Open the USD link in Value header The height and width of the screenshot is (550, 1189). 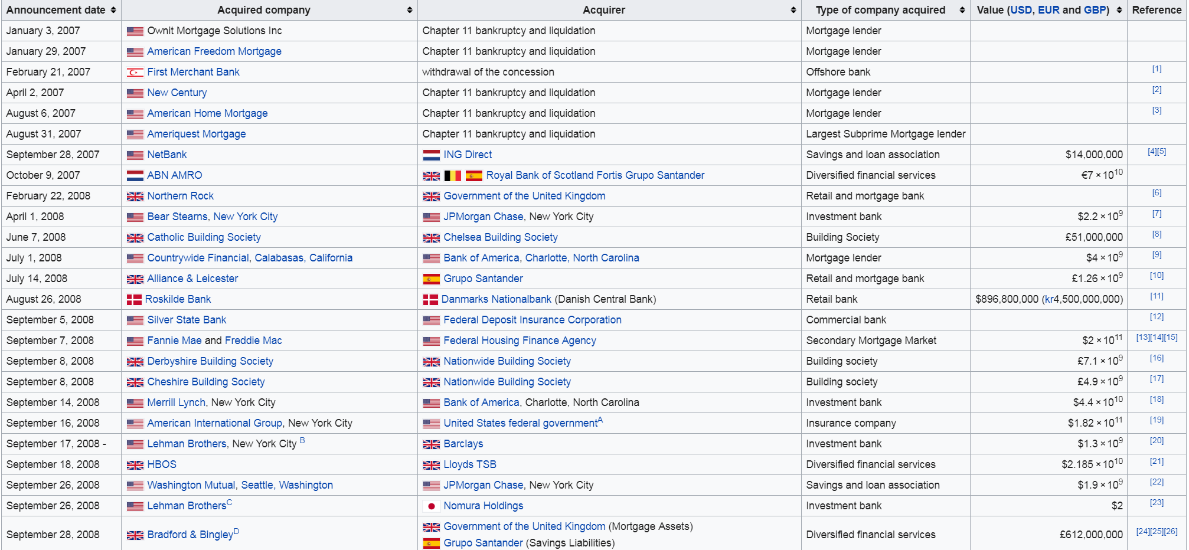pyautogui.click(x=1021, y=10)
